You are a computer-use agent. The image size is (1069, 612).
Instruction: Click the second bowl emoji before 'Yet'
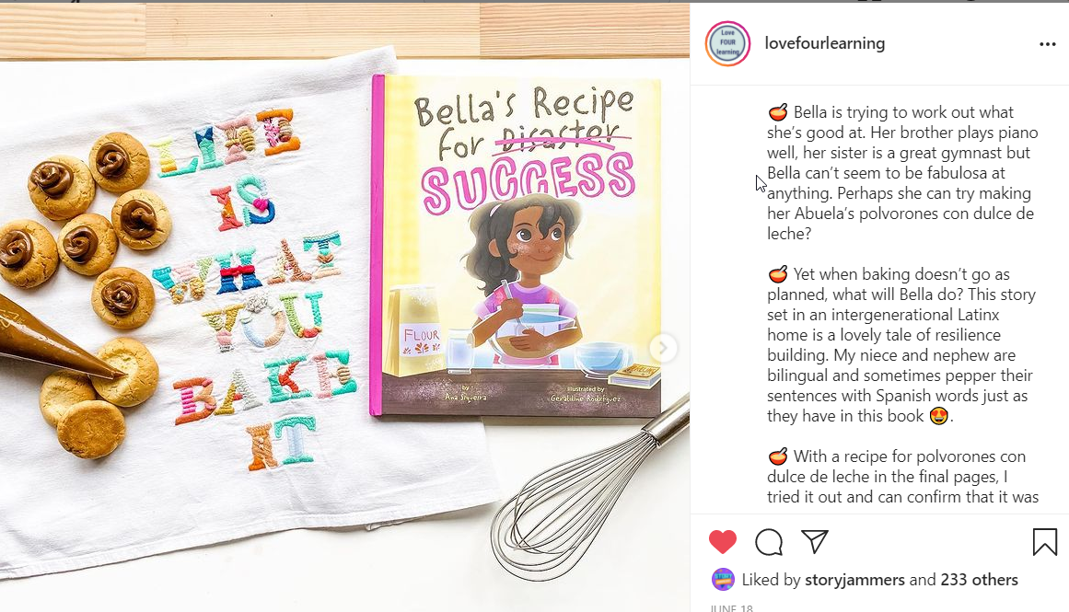(778, 274)
